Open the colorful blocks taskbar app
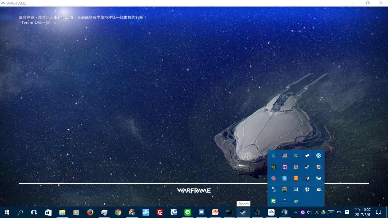The height and width of the screenshot is (218, 388). [132, 213]
